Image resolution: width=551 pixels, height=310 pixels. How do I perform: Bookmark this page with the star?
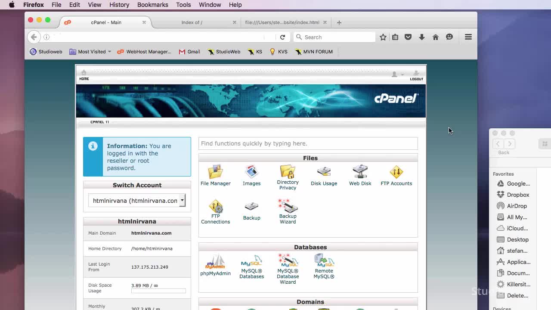click(383, 37)
